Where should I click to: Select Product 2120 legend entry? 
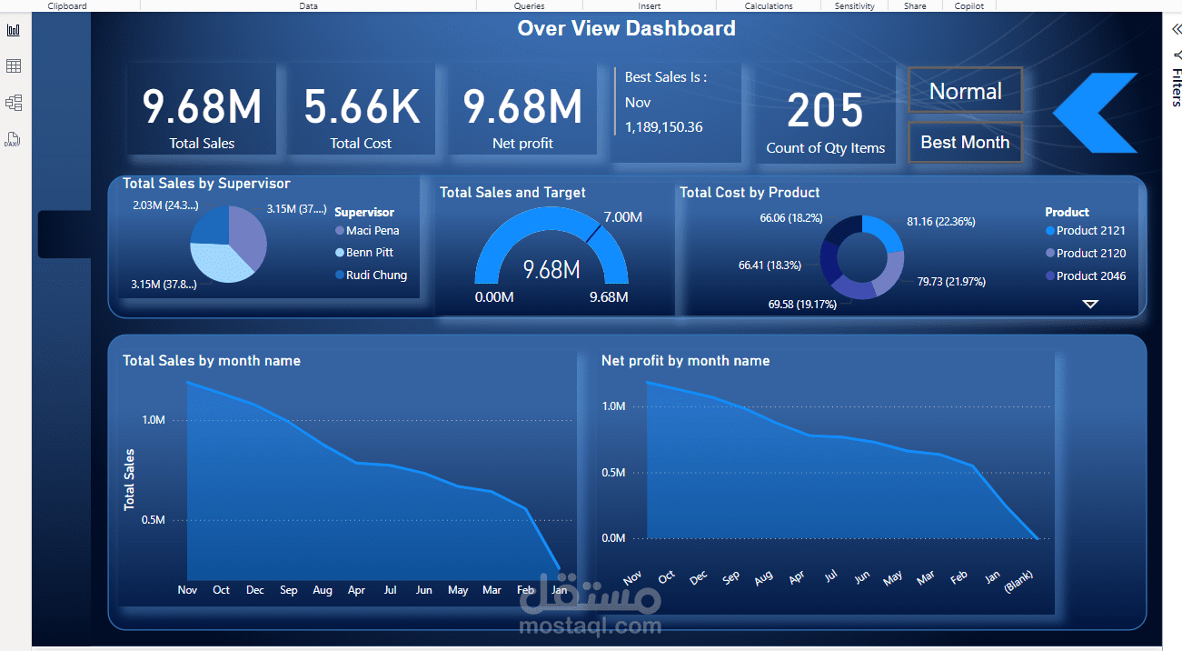pos(1086,253)
